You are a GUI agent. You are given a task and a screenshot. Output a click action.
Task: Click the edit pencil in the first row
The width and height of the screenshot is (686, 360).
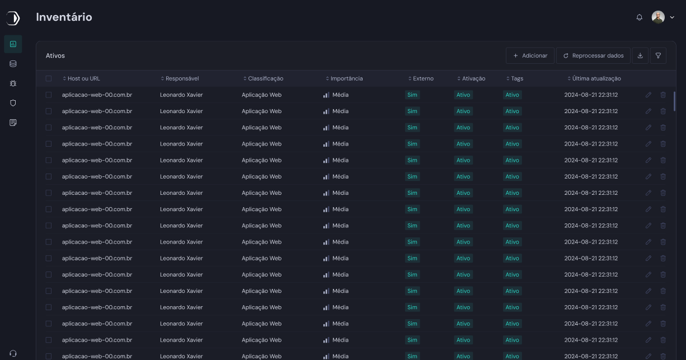[649, 95]
